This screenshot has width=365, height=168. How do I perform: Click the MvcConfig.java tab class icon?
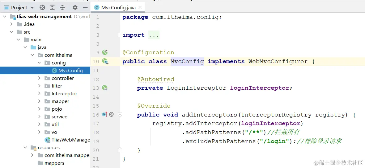coord(97,8)
